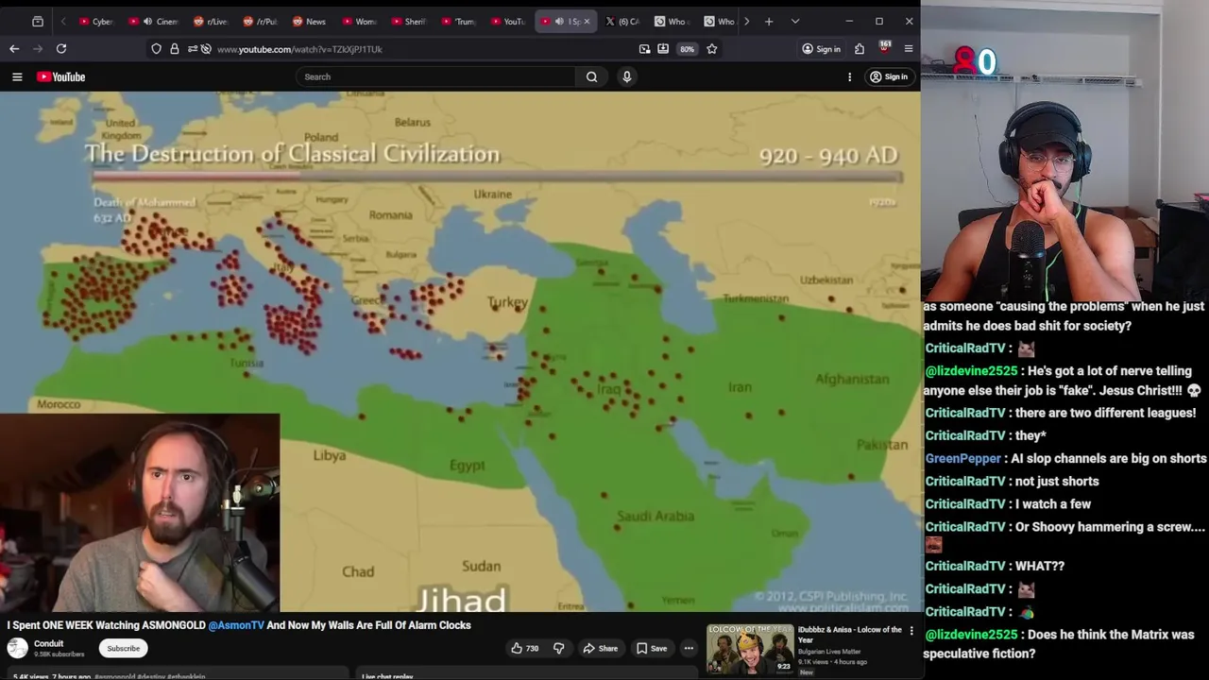Open the YouTube guide hamburger menu
Screen dimensions: 1209x680
point(17,76)
